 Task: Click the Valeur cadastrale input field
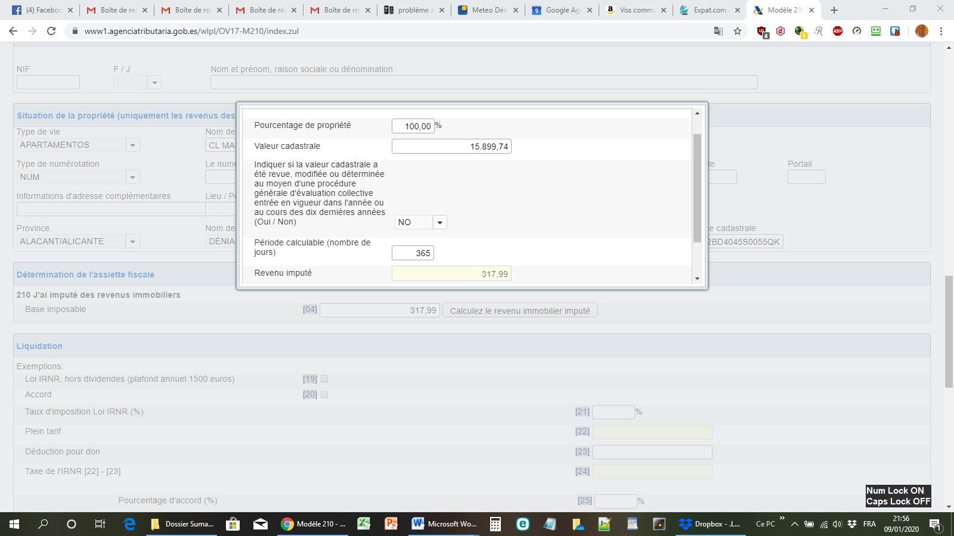coord(451,147)
